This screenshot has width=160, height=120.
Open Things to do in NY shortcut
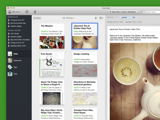[17, 20]
